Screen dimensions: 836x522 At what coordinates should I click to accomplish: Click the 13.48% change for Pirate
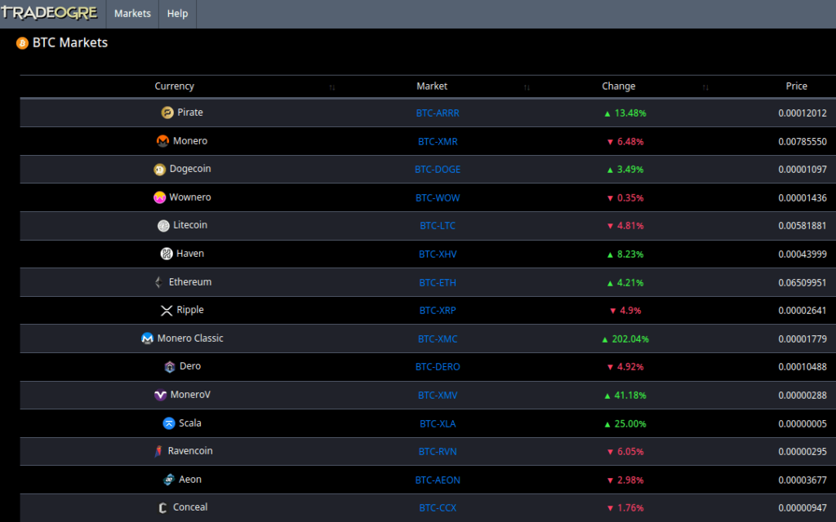point(625,113)
